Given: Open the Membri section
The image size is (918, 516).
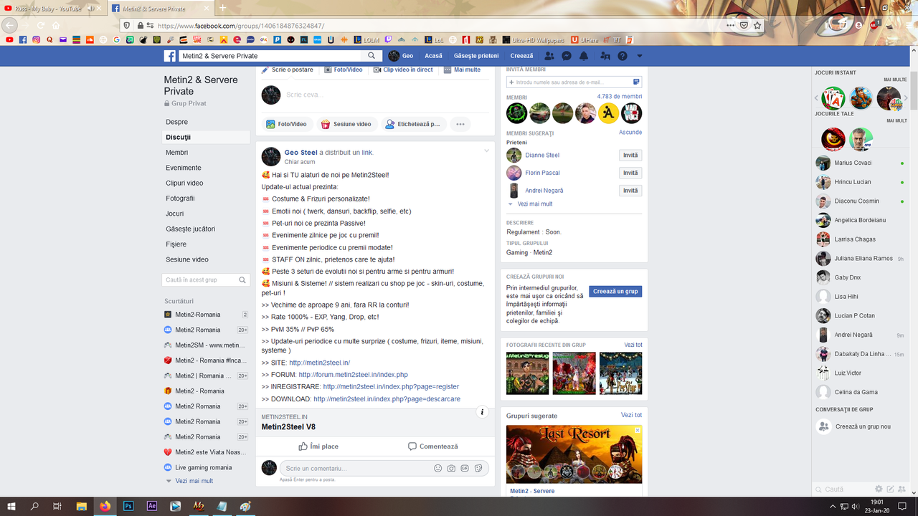Looking at the screenshot, I should tap(176, 153).
